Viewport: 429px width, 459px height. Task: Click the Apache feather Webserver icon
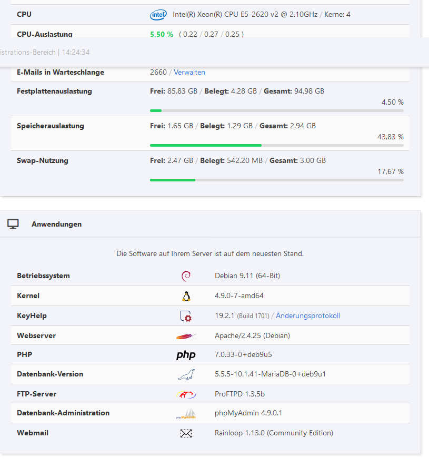pos(186,336)
